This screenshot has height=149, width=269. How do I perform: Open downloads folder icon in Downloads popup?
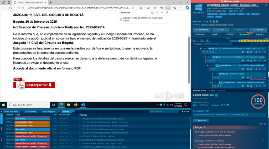pos(153,12)
